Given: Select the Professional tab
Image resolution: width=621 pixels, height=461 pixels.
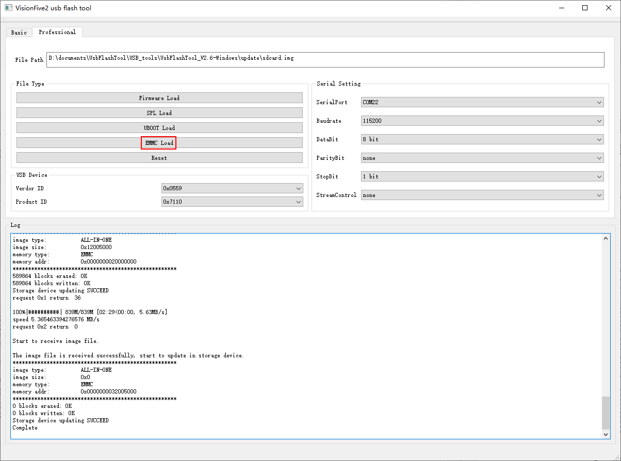Looking at the screenshot, I should (57, 32).
